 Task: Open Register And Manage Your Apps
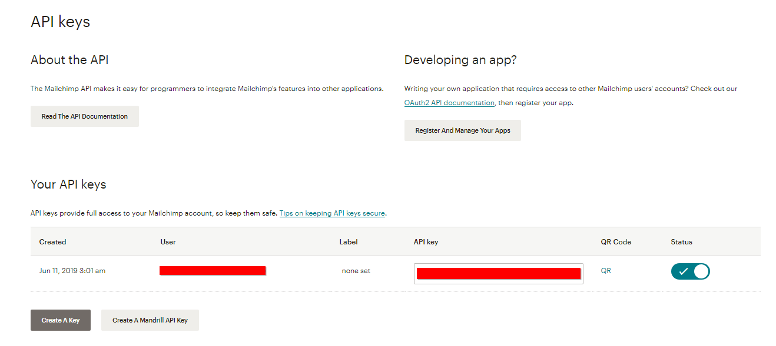(x=463, y=130)
